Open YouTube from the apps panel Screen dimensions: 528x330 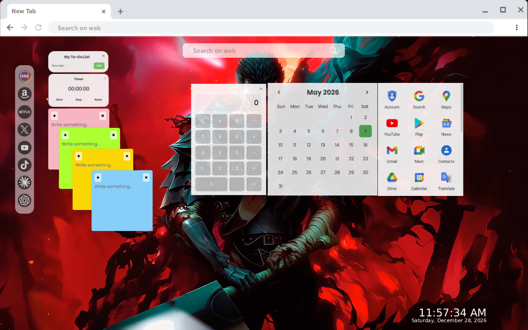click(392, 127)
